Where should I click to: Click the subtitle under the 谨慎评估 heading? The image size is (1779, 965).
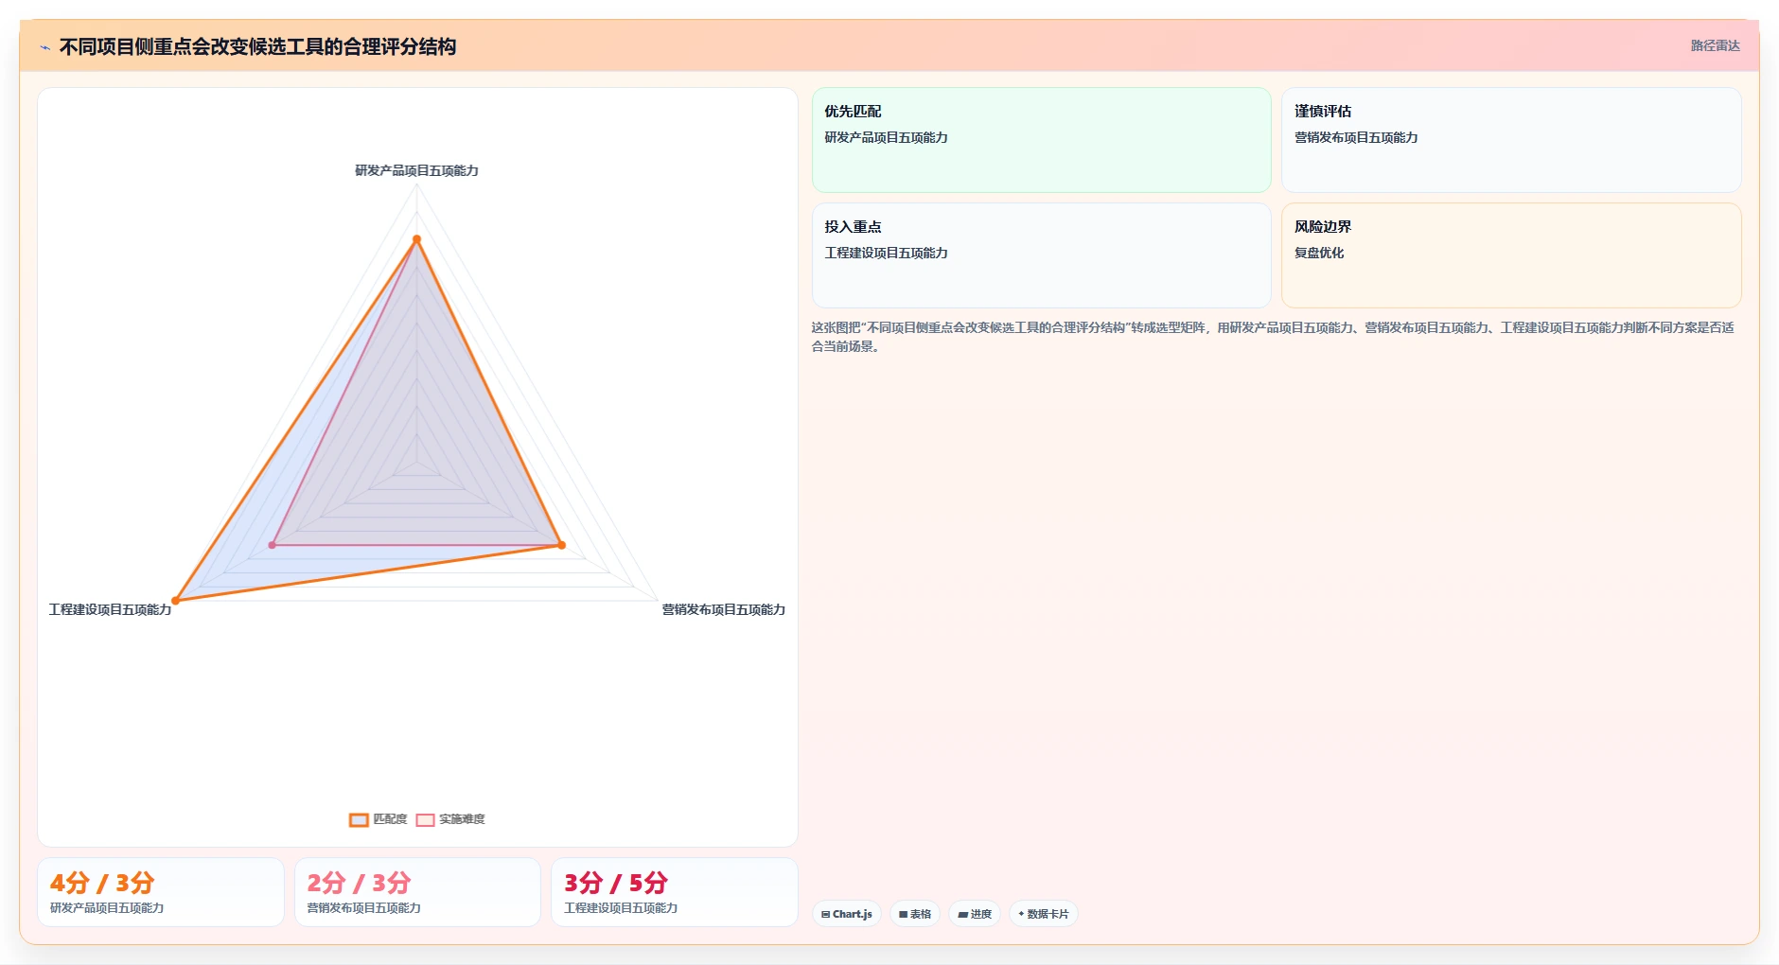coord(1356,137)
